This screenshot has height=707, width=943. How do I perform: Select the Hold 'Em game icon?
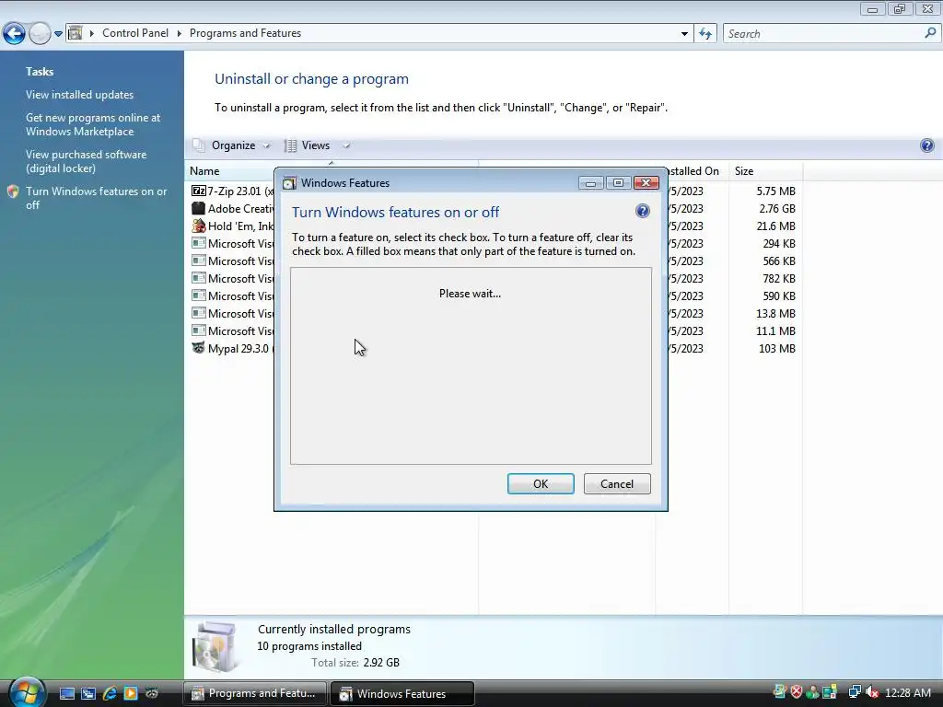click(x=199, y=226)
